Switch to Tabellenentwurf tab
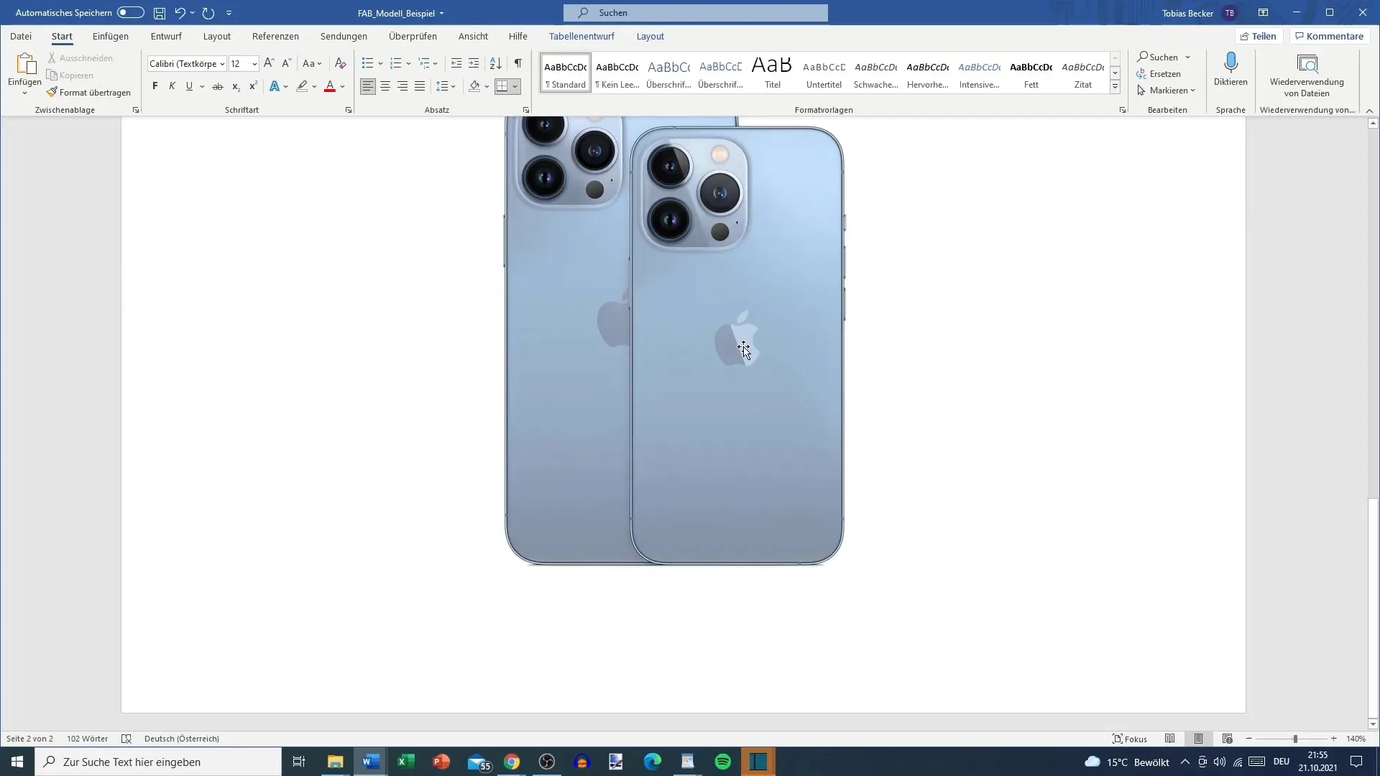The width and height of the screenshot is (1380, 776). (581, 36)
